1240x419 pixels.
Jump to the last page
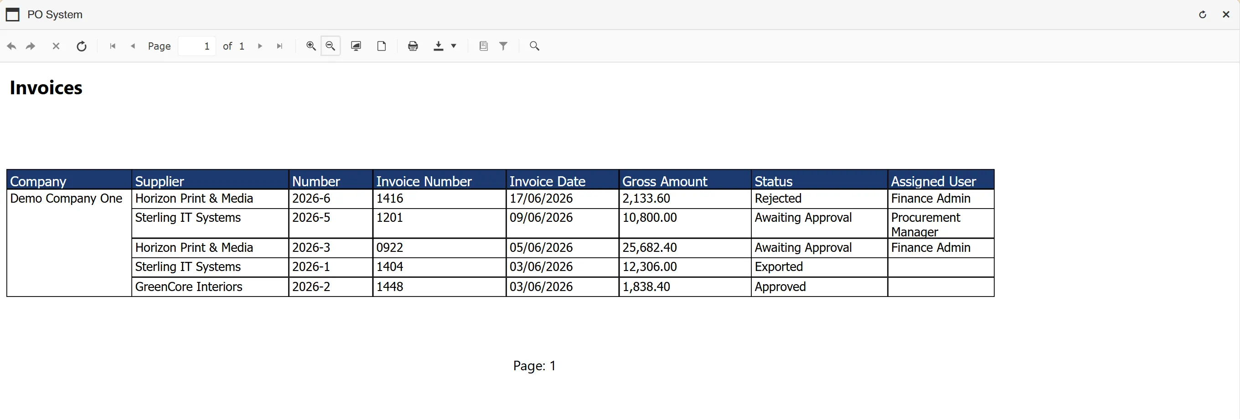[x=279, y=46]
